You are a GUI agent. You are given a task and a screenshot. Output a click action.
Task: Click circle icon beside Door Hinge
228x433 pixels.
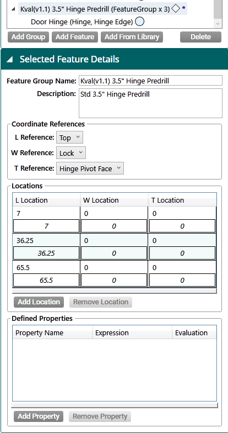[x=140, y=22]
